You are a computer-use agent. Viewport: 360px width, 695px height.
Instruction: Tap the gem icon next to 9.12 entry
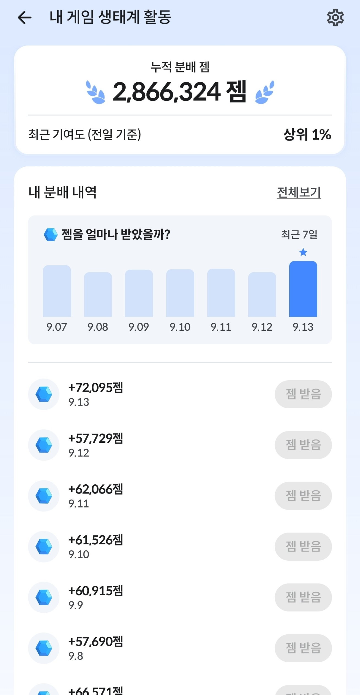click(x=44, y=445)
